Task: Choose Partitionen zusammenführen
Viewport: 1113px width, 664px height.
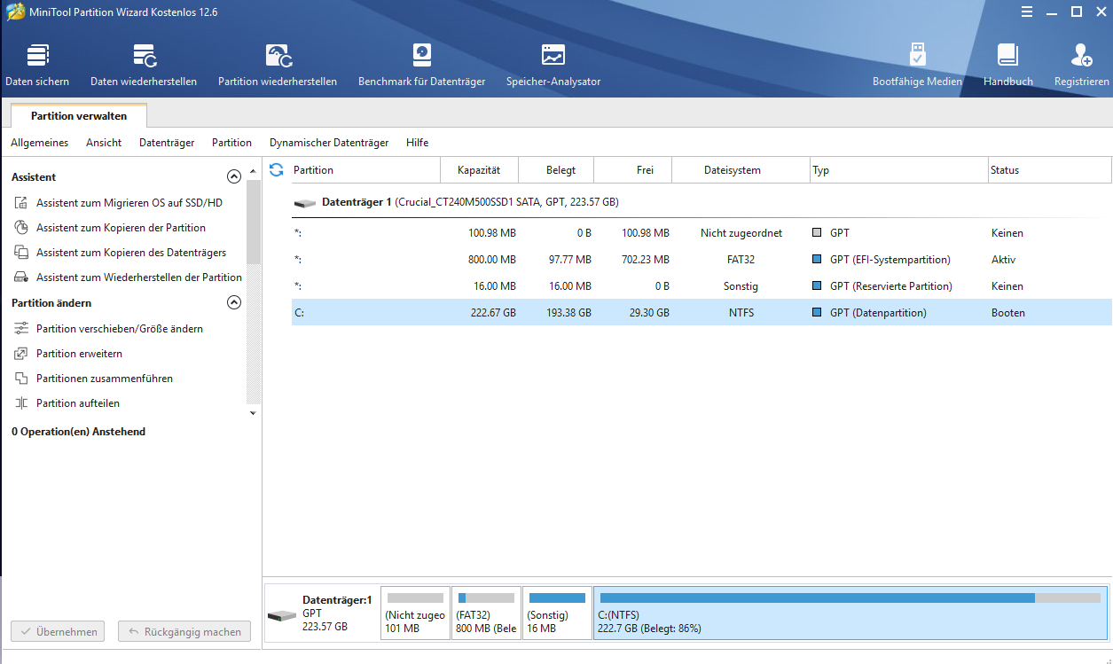Action: click(105, 379)
